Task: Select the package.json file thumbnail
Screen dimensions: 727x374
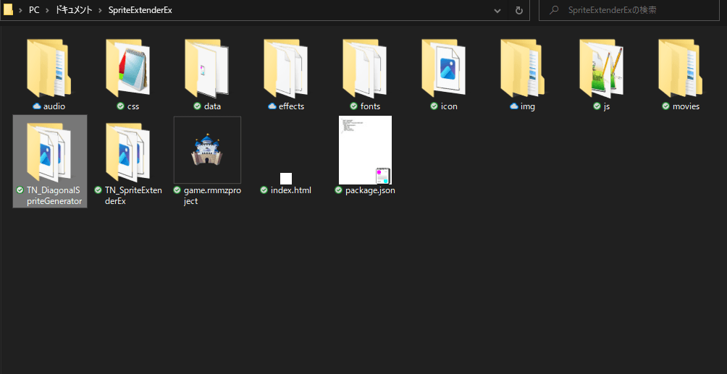Action: point(365,150)
